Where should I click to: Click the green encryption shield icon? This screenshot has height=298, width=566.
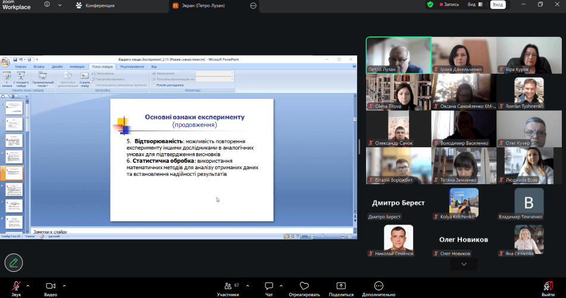pos(430,5)
